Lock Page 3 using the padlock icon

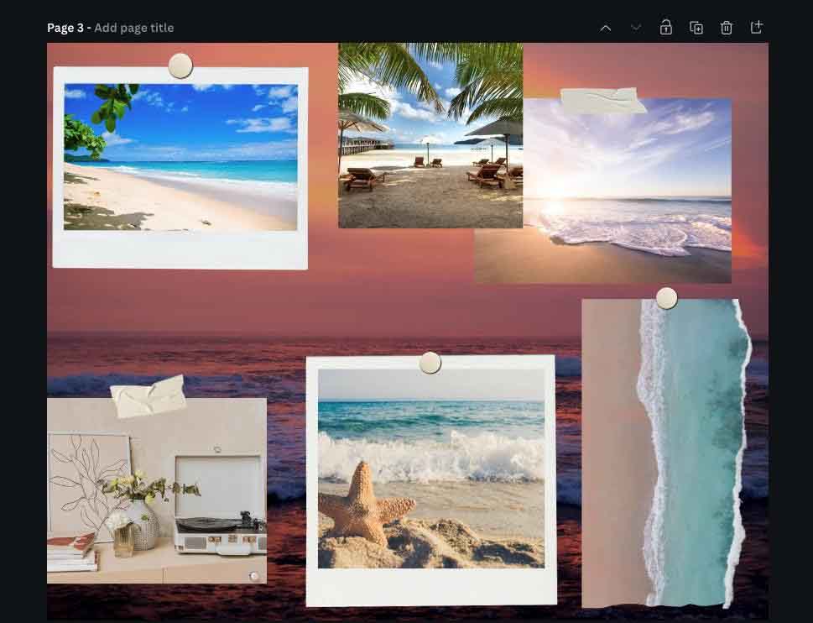point(666,28)
